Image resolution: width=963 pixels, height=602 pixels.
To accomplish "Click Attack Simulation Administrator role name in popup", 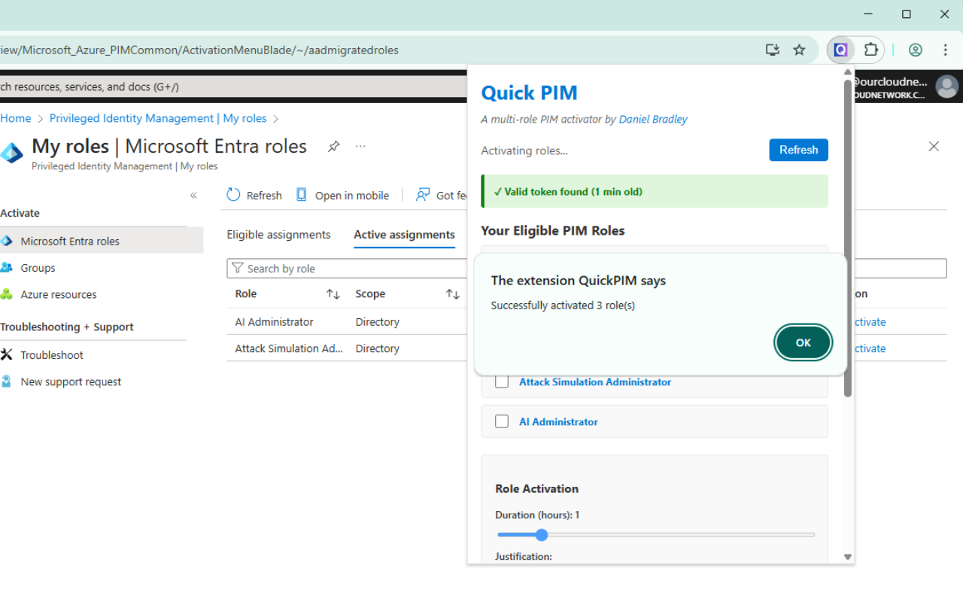I will (x=595, y=382).
